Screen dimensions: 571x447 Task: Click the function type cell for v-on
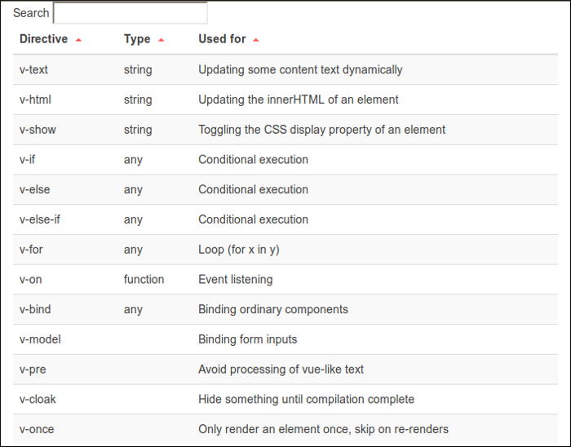pyautogui.click(x=144, y=279)
